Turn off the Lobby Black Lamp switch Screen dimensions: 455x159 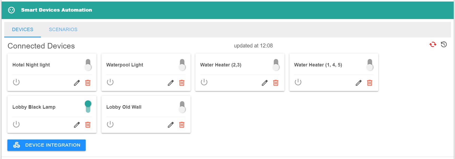[x=88, y=107]
